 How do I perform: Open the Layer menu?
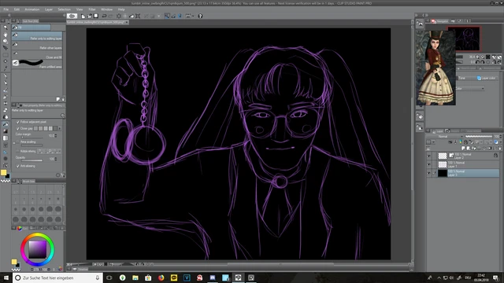click(x=49, y=9)
